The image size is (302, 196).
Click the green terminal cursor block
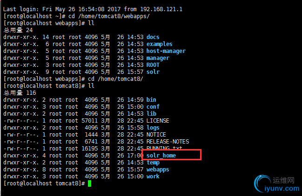(89, 183)
